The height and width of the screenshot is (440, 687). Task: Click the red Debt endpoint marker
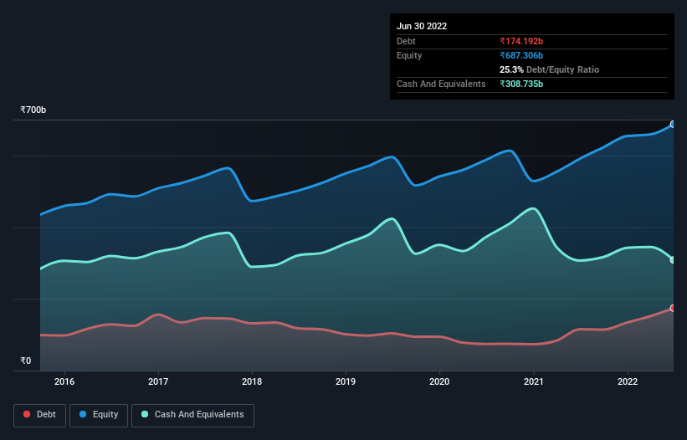click(673, 308)
